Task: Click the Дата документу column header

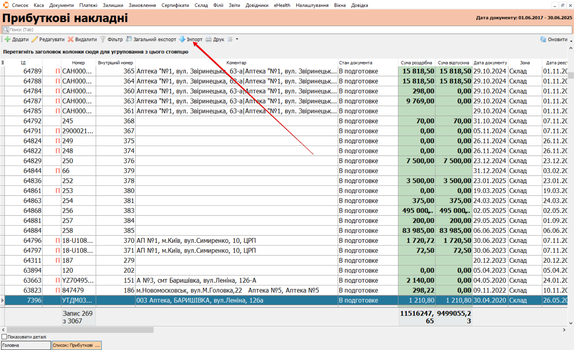Action: [x=490, y=63]
